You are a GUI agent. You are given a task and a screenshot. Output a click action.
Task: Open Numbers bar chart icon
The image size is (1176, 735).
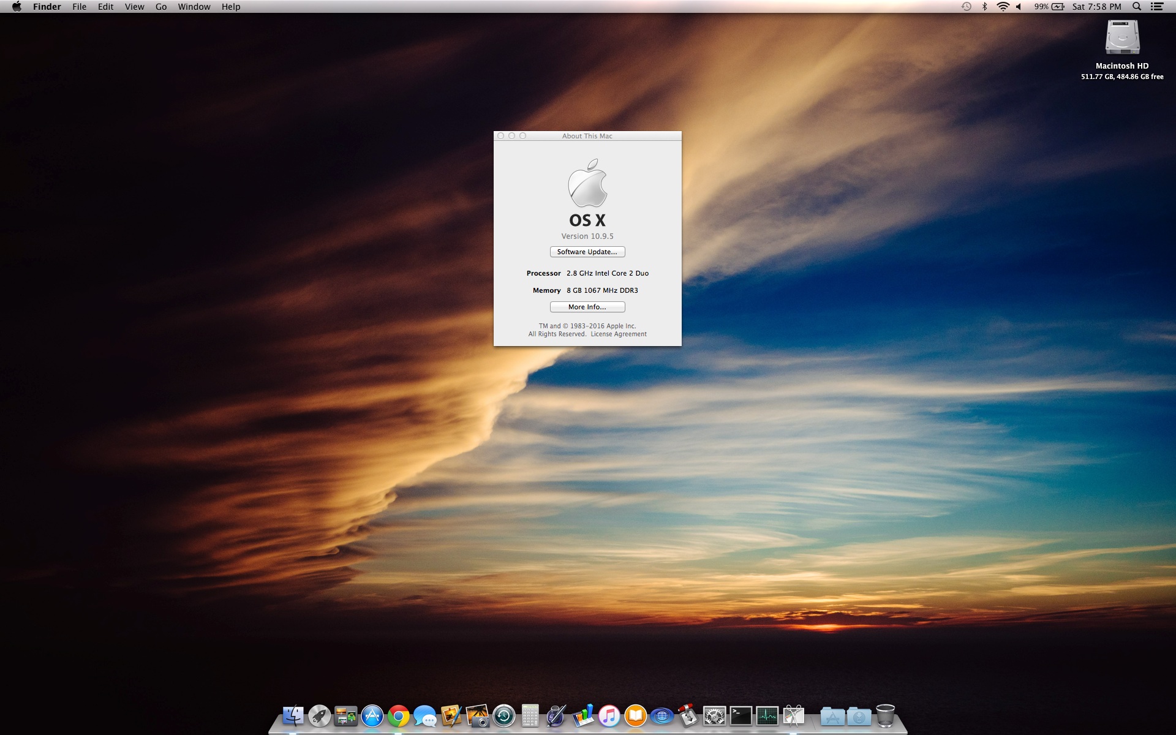tap(582, 715)
